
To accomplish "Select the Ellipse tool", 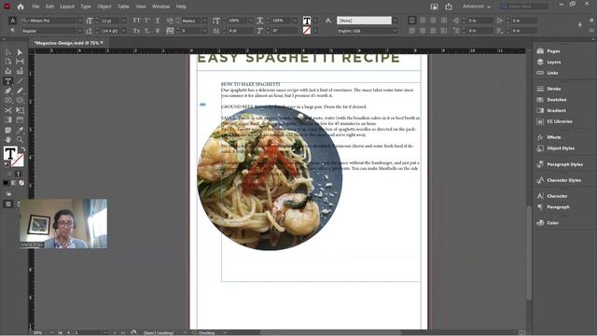I will 20,101.
